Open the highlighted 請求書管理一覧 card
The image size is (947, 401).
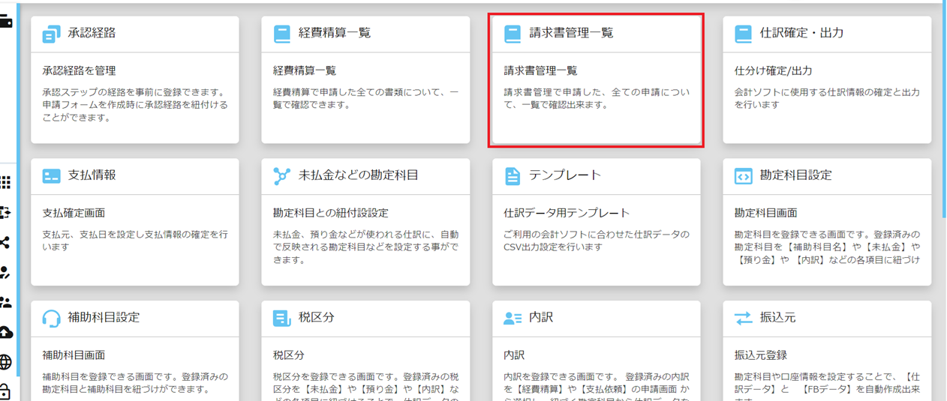click(596, 79)
